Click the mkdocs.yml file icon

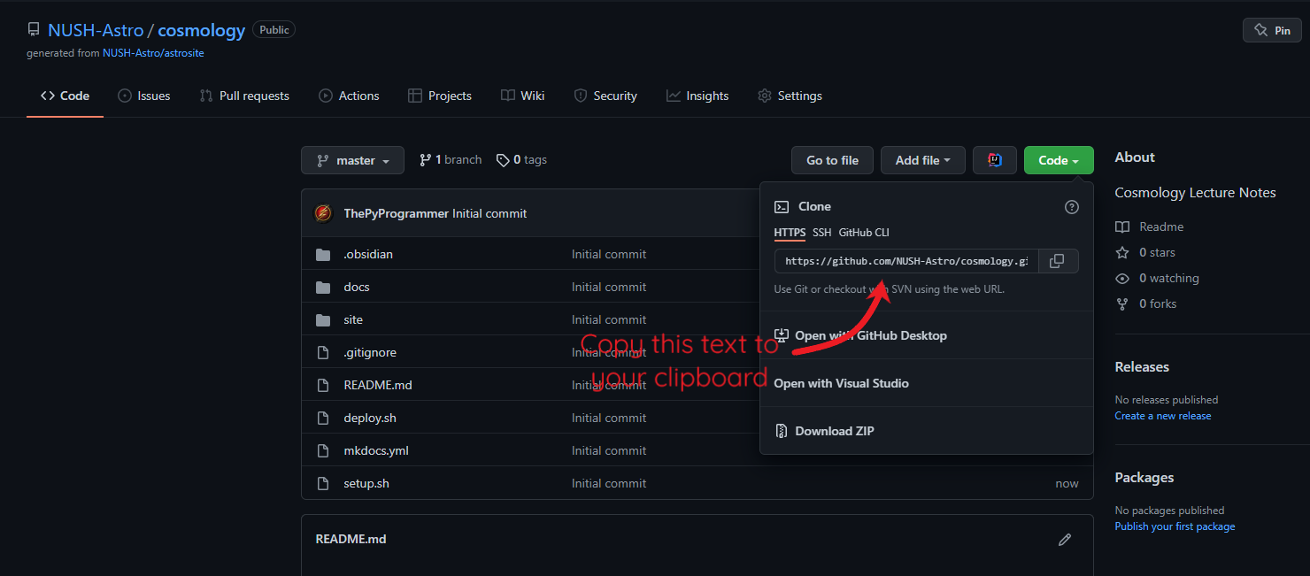tap(323, 450)
